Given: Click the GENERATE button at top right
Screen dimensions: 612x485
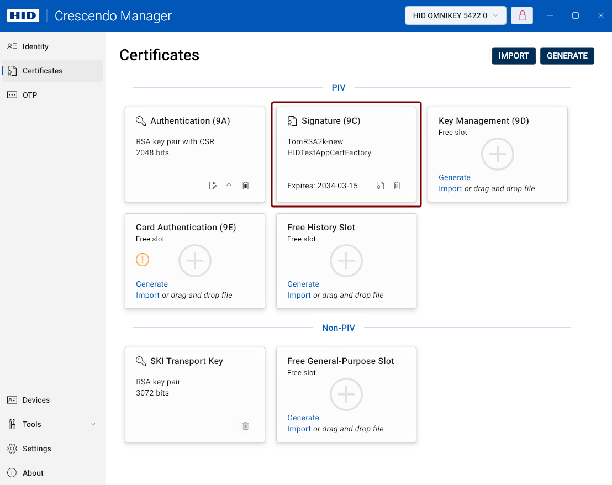Looking at the screenshot, I should 567,56.
